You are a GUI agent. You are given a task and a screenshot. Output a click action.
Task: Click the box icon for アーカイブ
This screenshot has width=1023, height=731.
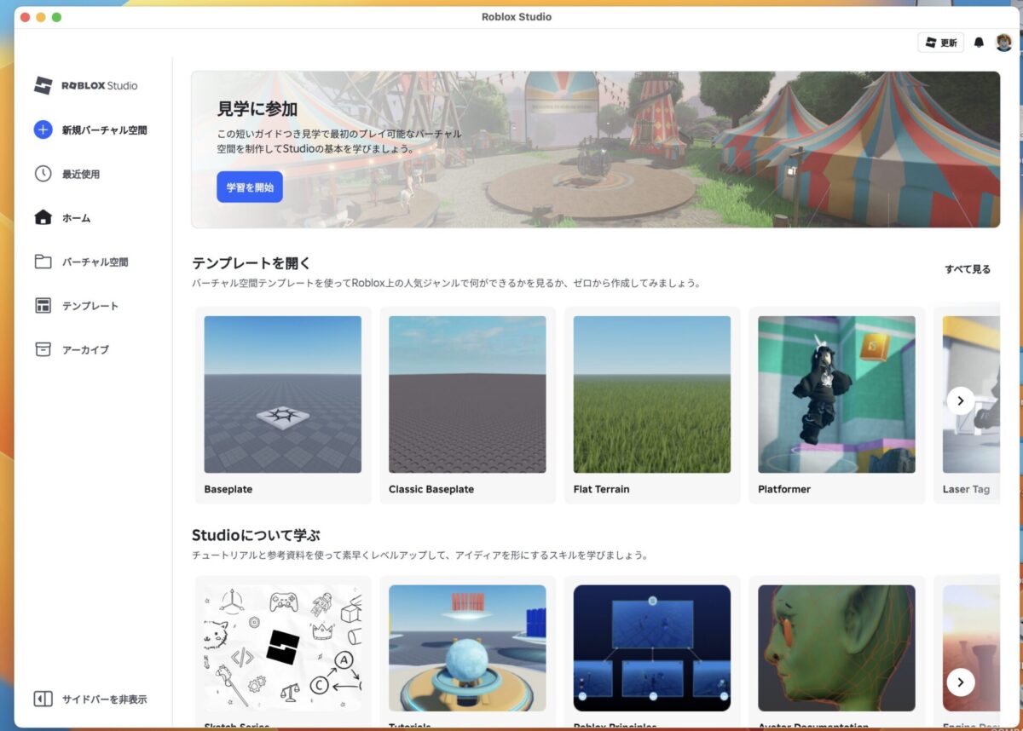pyautogui.click(x=43, y=349)
